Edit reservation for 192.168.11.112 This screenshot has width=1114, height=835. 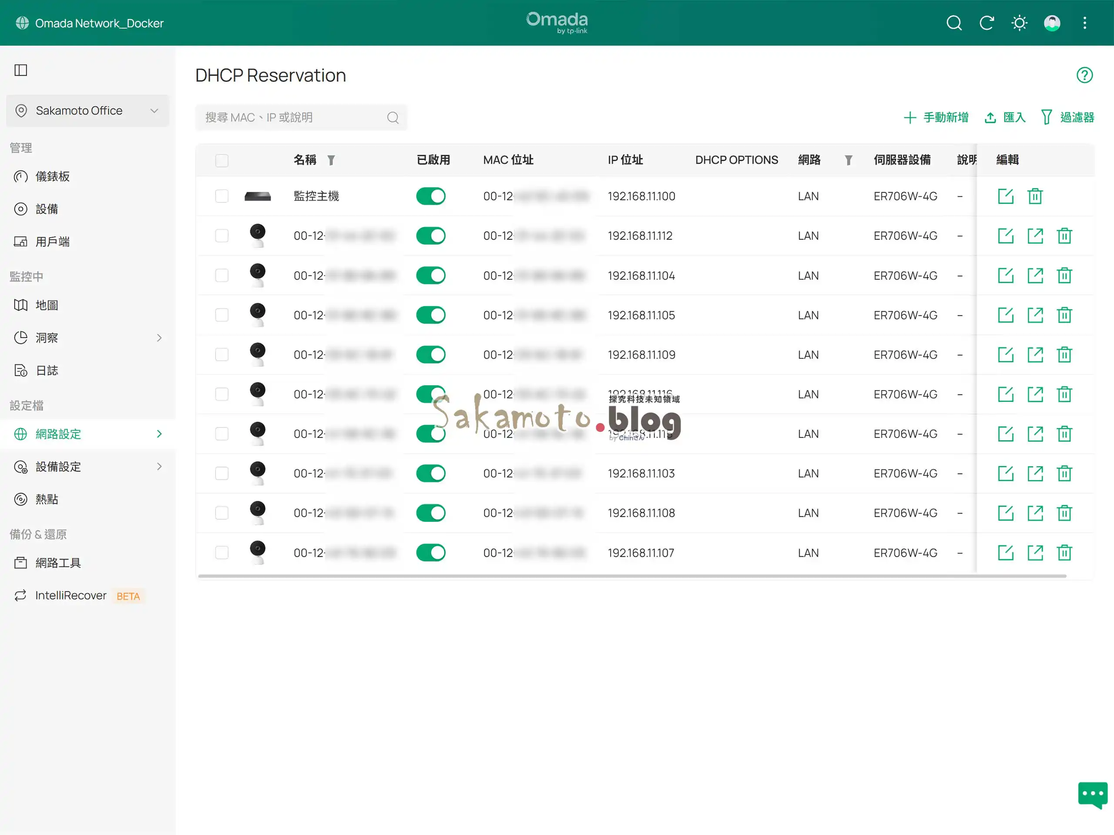(1005, 236)
